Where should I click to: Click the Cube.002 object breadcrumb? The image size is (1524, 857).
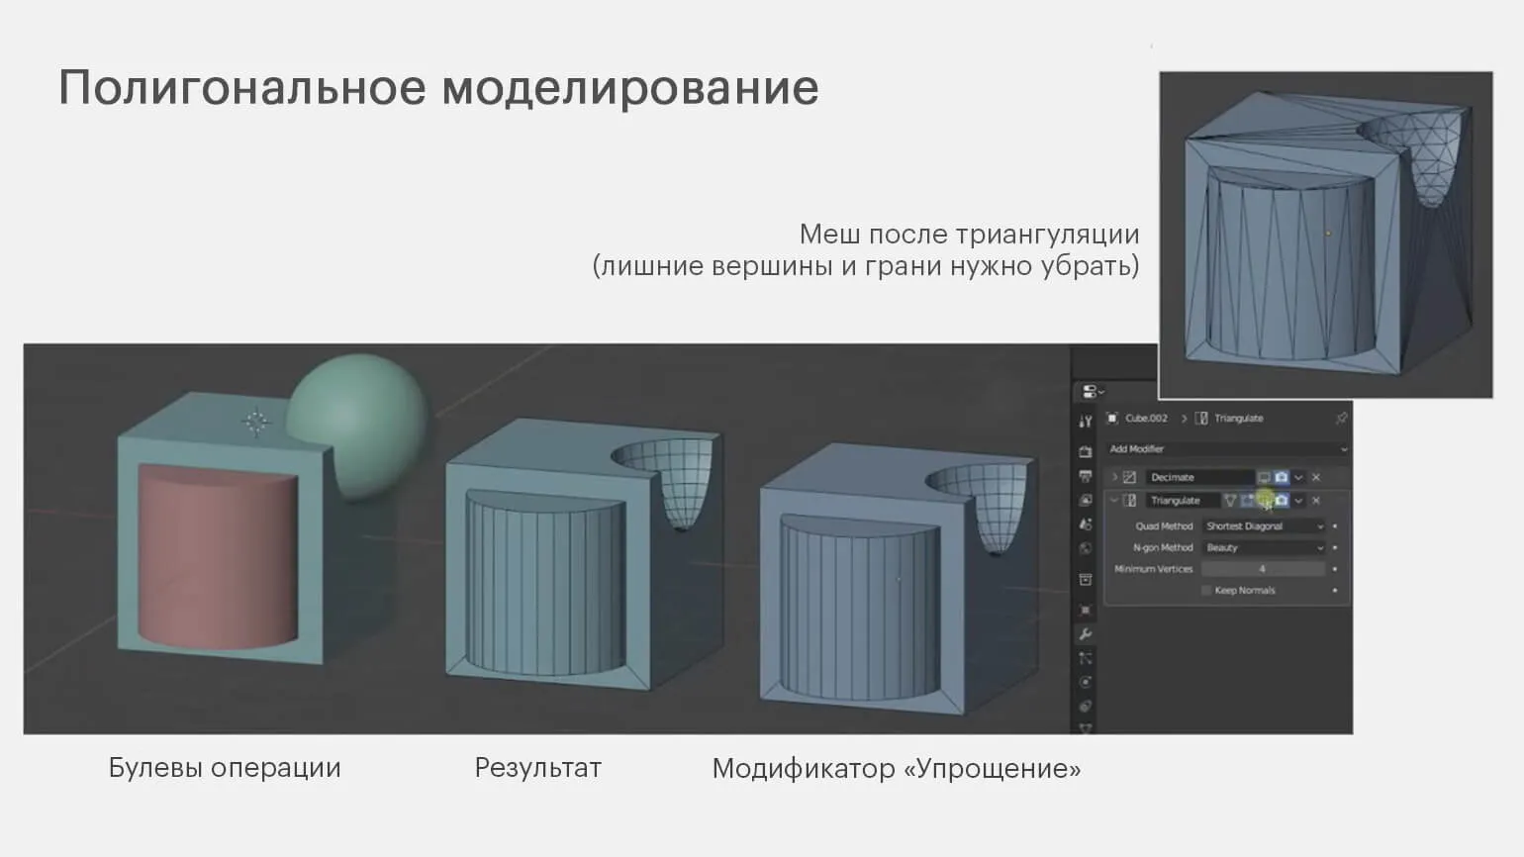(1145, 419)
